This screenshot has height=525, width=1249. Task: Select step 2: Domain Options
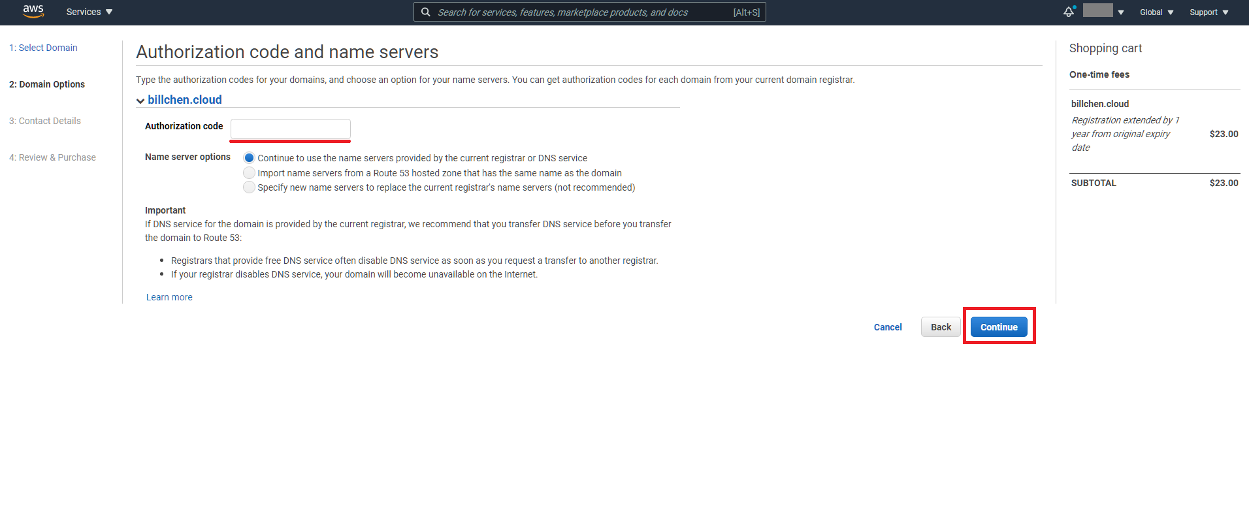47,84
